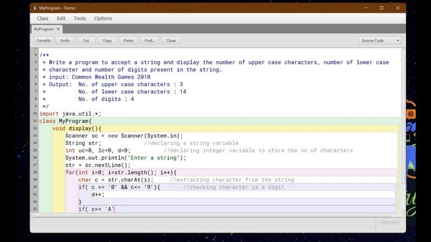The height and width of the screenshot is (242, 431).
Task: Close the MyProgram - Demo window
Action: point(398,8)
